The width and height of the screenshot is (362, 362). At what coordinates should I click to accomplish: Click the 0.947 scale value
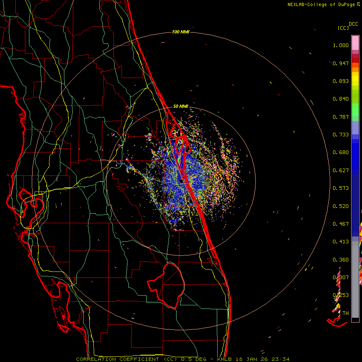341,63
